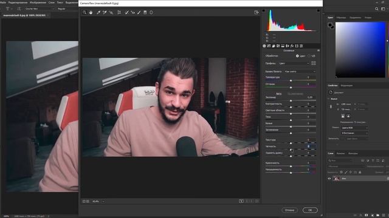Open the Слои menu in menu bar
The height and width of the screenshot is (218, 389).
[x=51, y=2]
